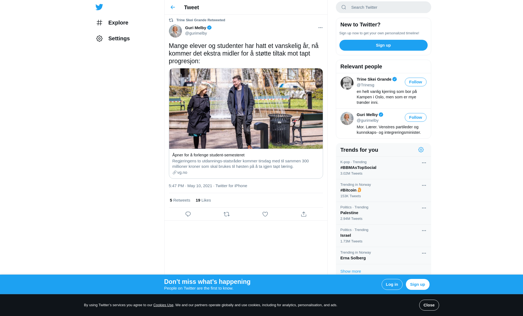Viewport: 523px width, 316px height.
Task: Click the reply speech bubble icon
Action: [188, 214]
